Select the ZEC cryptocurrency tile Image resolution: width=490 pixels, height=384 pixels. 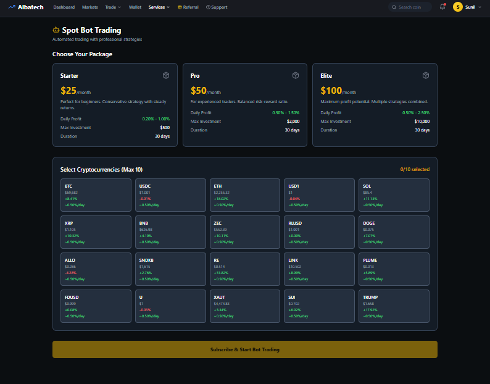[244, 232]
